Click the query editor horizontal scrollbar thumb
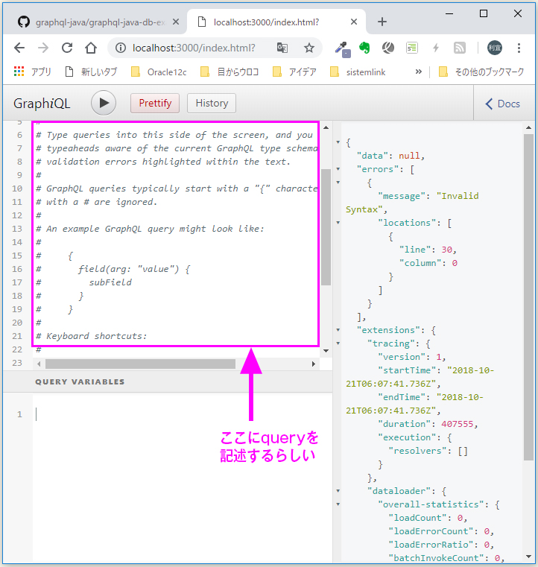This screenshot has width=538, height=567. point(140,364)
